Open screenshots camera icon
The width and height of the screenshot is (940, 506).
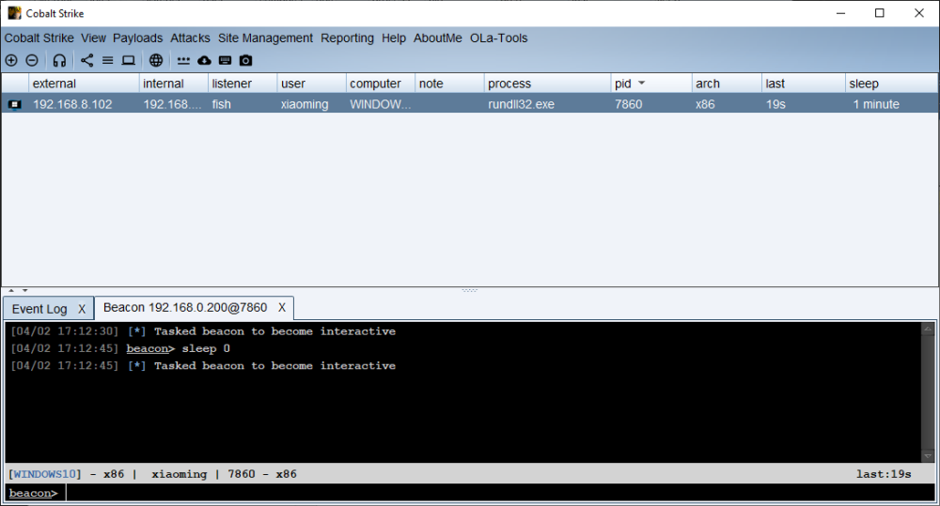click(245, 60)
